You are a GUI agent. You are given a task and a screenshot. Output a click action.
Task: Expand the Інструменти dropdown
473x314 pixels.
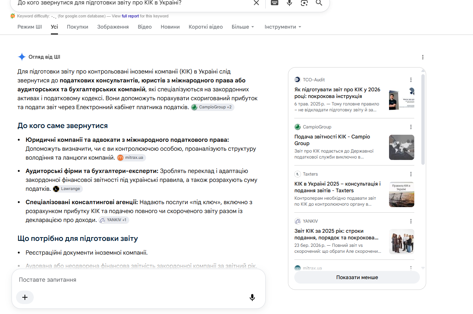[283, 27]
